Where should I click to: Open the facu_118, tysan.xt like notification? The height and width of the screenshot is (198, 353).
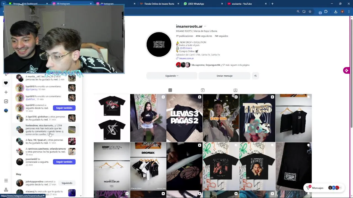(46, 141)
